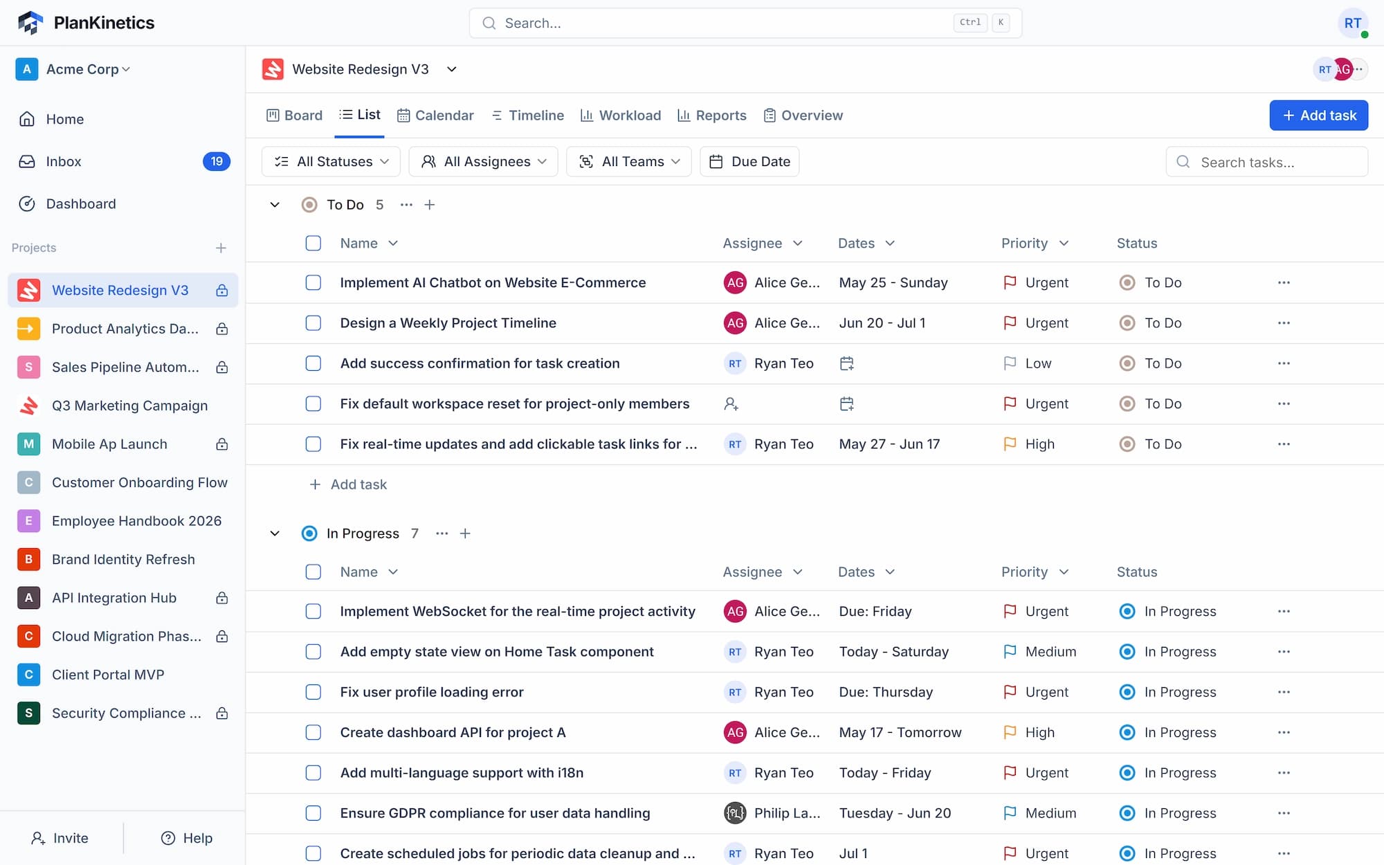Add a task to To Do group with plus

pyautogui.click(x=430, y=205)
